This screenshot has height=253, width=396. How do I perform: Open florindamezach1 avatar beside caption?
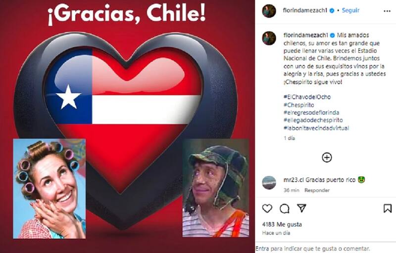[x=269, y=38]
